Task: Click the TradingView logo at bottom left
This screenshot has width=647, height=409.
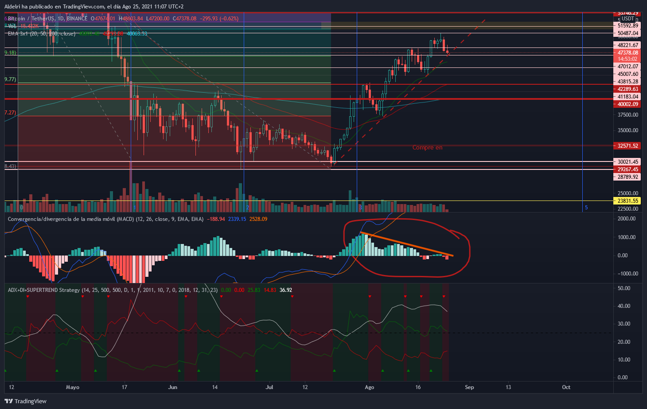Action: [26, 401]
